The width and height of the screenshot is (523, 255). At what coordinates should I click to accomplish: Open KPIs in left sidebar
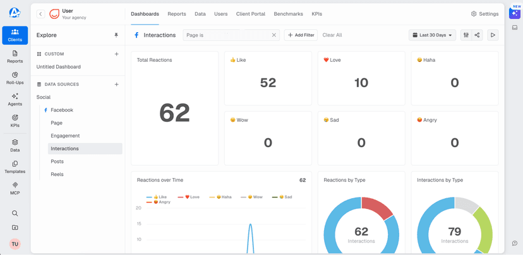click(x=15, y=121)
